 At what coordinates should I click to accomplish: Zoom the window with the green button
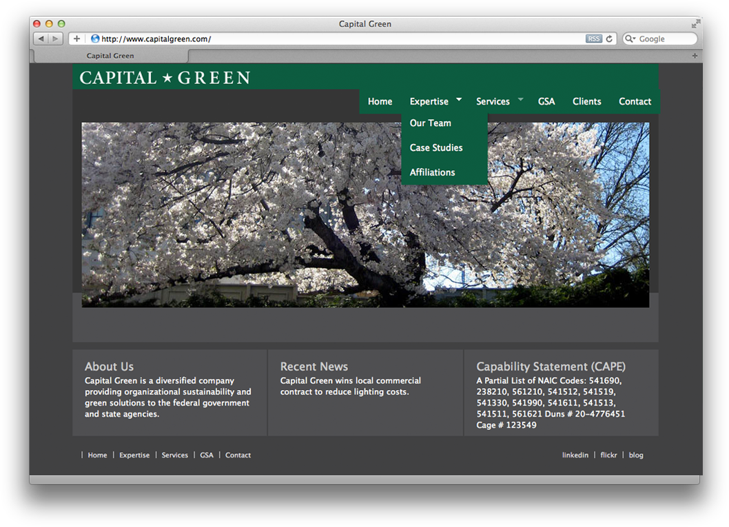pos(61,23)
